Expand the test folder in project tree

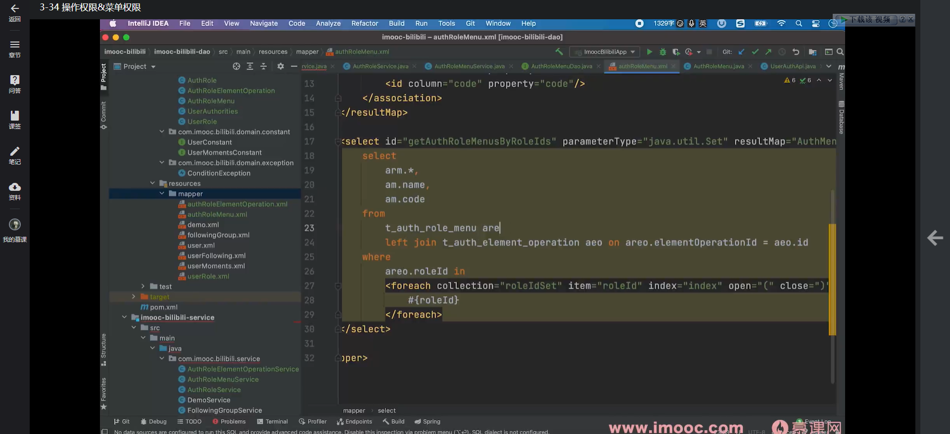tap(143, 286)
